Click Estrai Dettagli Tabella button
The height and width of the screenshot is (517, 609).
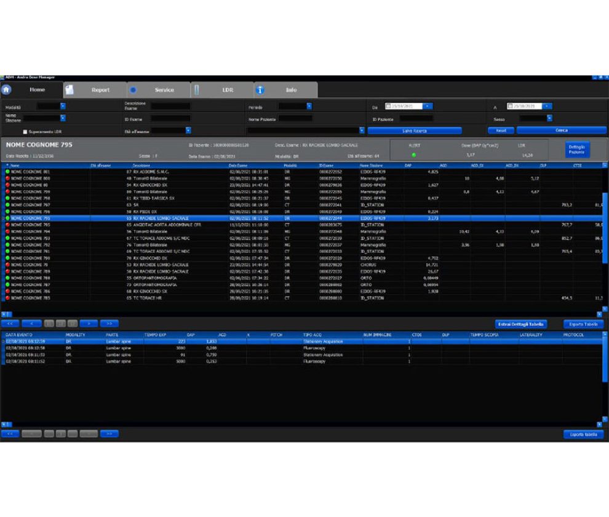click(x=520, y=324)
